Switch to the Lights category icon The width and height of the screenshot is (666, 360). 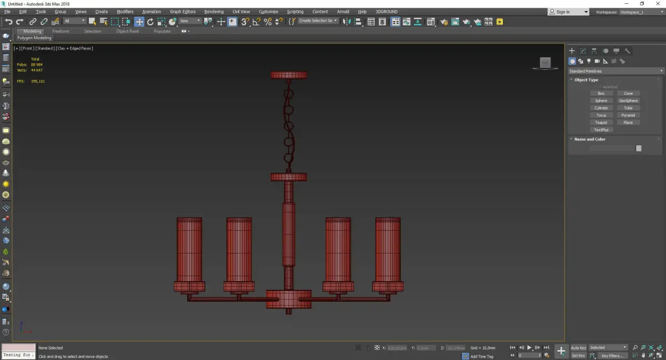pos(589,61)
